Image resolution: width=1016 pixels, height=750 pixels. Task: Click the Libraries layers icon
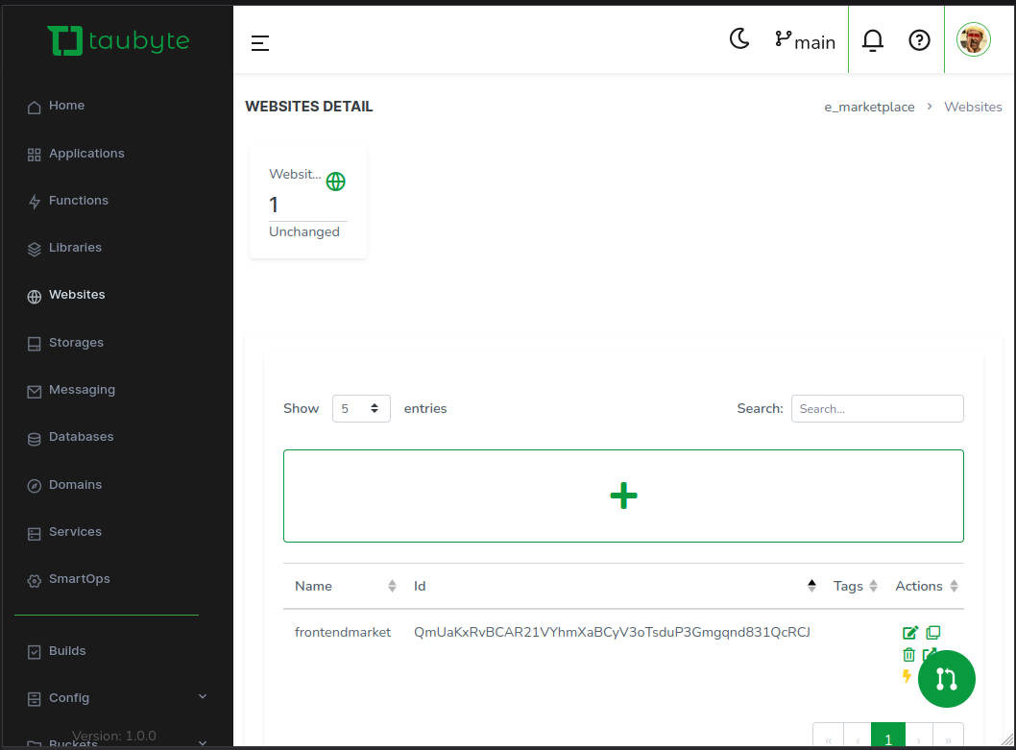pyautogui.click(x=35, y=250)
